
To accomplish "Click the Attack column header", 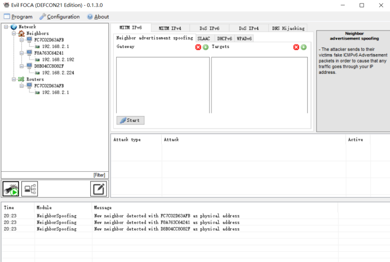I will tap(254, 140).
